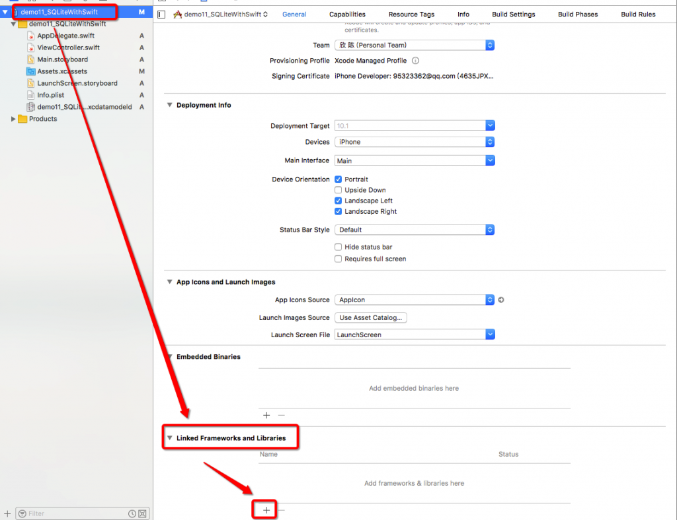Click the demo11_SQLiteWithSwift group folder icon
Screen dimensions: 677x520
point(22,24)
